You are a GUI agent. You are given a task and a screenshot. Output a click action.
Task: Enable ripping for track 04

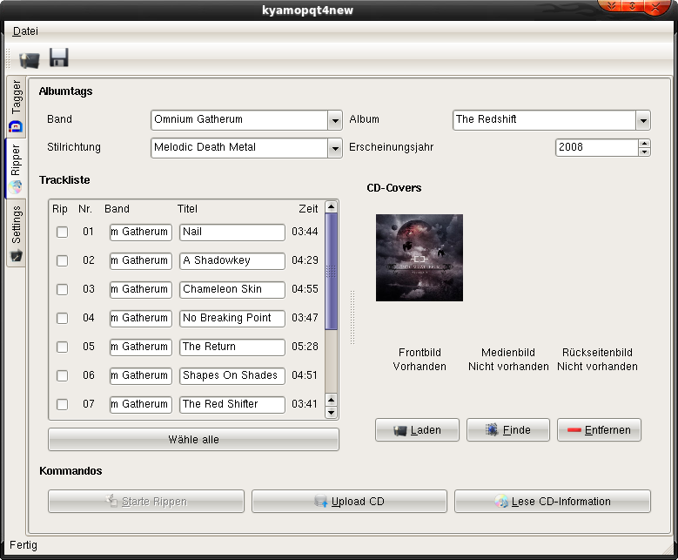tap(62, 318)
